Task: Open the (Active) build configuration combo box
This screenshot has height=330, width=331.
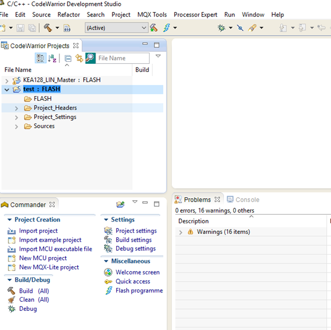Action: 116,28
